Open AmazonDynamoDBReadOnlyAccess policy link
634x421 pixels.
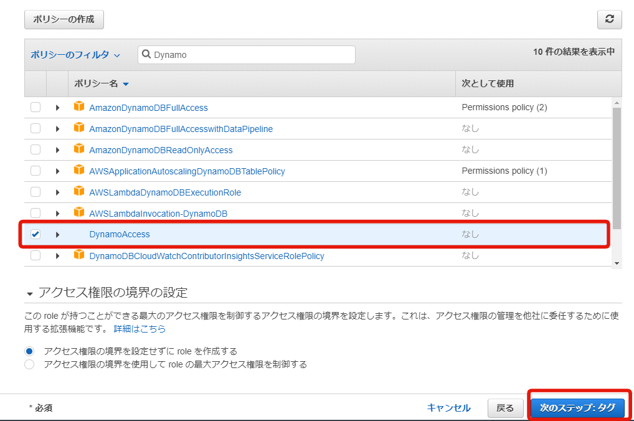tap(161, 150)
